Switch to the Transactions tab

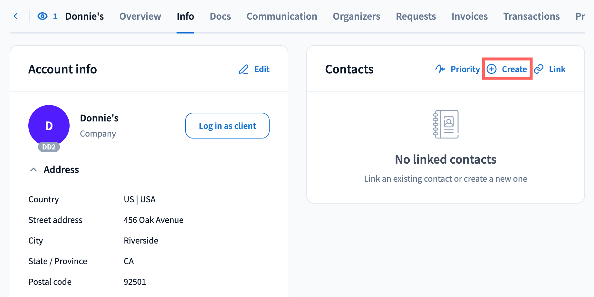532,16
